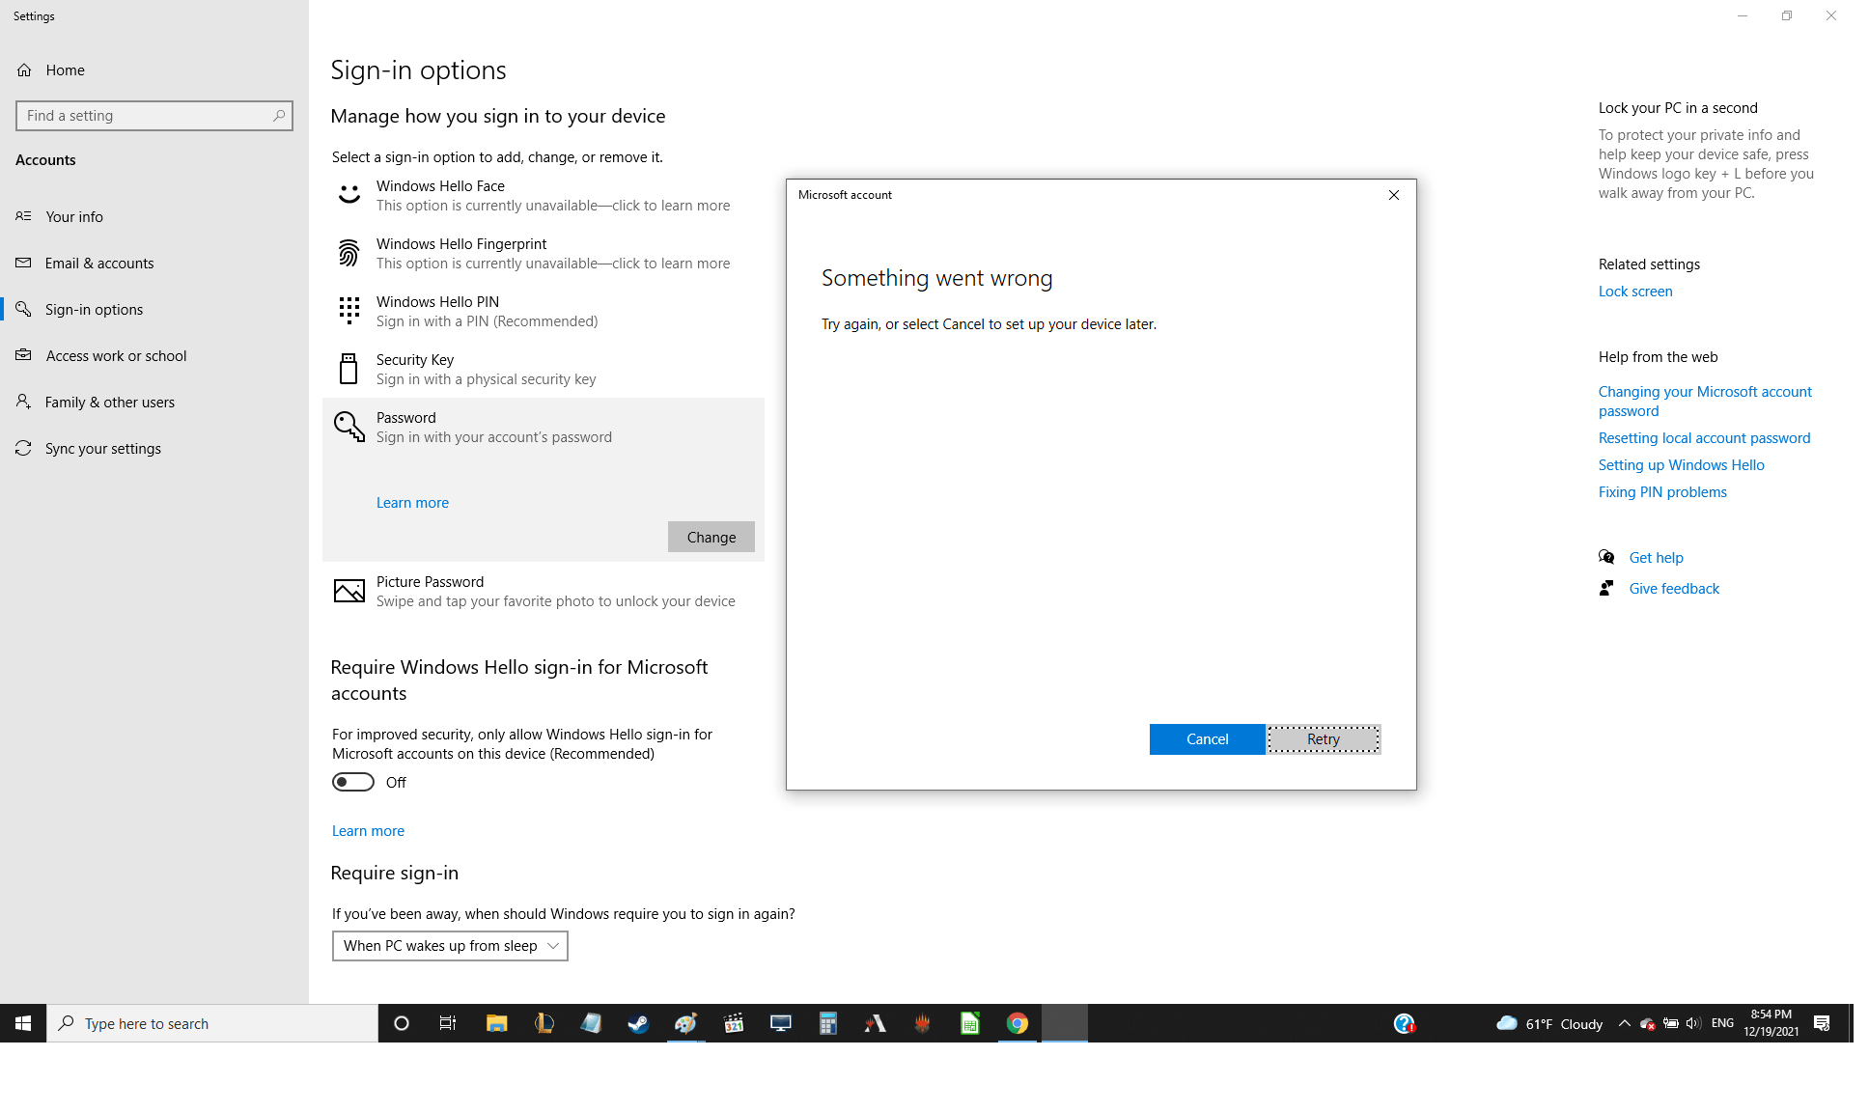Click the Get help icon link
The image size is (1869, 1112).
click(1606, 557)
